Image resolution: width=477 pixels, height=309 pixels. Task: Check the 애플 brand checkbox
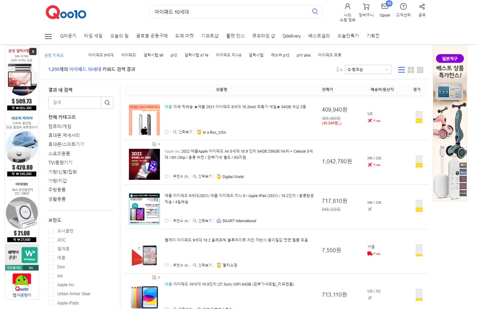pos(51,258)
